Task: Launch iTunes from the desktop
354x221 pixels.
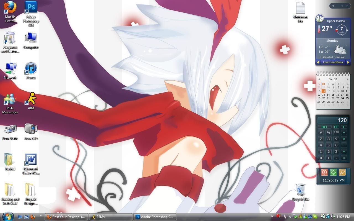Action: click(31, 69)
